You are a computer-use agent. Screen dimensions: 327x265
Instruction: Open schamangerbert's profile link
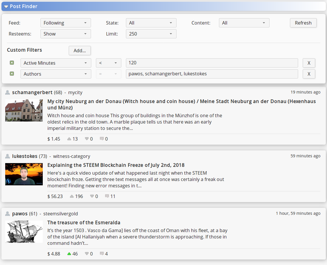coord(32,92)
